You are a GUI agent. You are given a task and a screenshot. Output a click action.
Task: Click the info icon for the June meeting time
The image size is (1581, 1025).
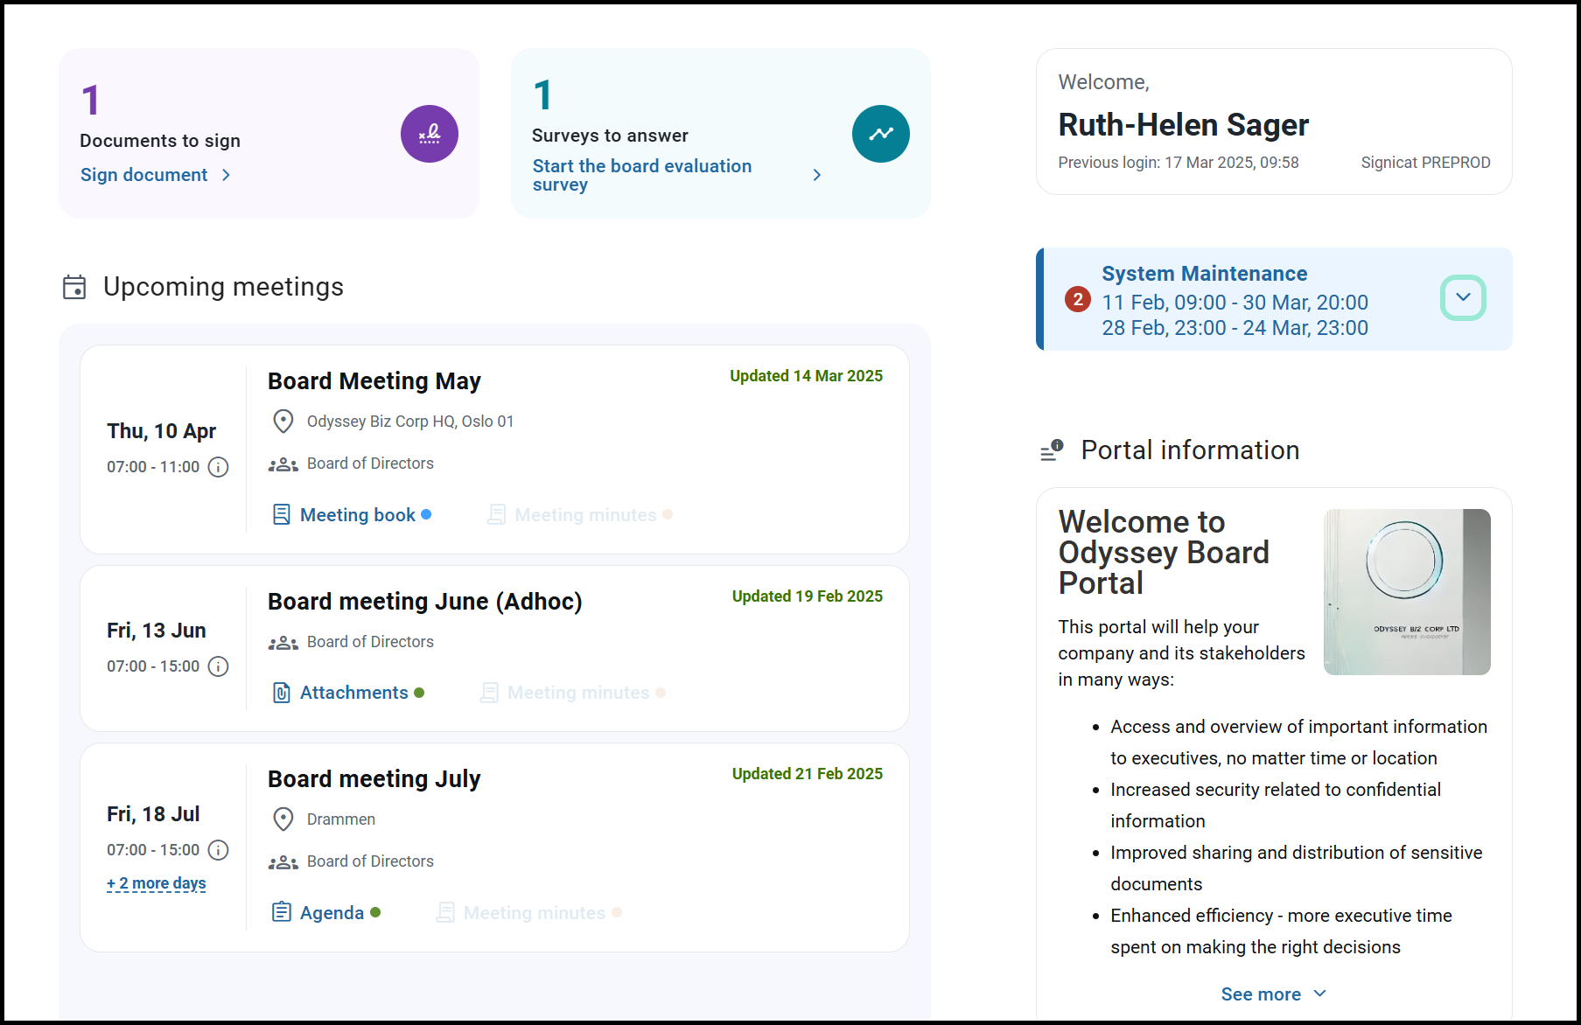218,666
